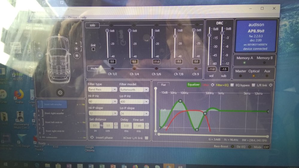Screen dimensions: 299x168
Task: Open Firefox from the desktop
Action: tap(19, 96)
